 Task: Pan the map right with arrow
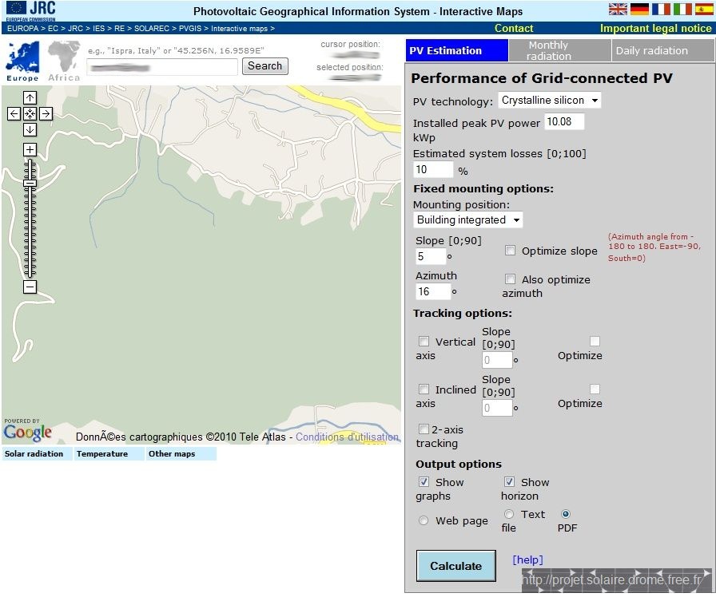[x=46, y=114]
